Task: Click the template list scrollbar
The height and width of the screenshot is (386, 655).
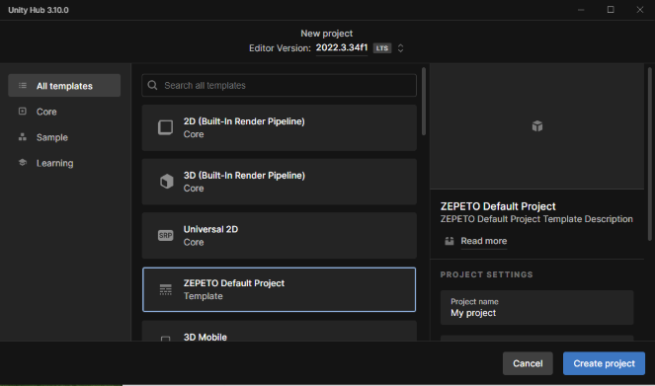Action: coord(424,102)
